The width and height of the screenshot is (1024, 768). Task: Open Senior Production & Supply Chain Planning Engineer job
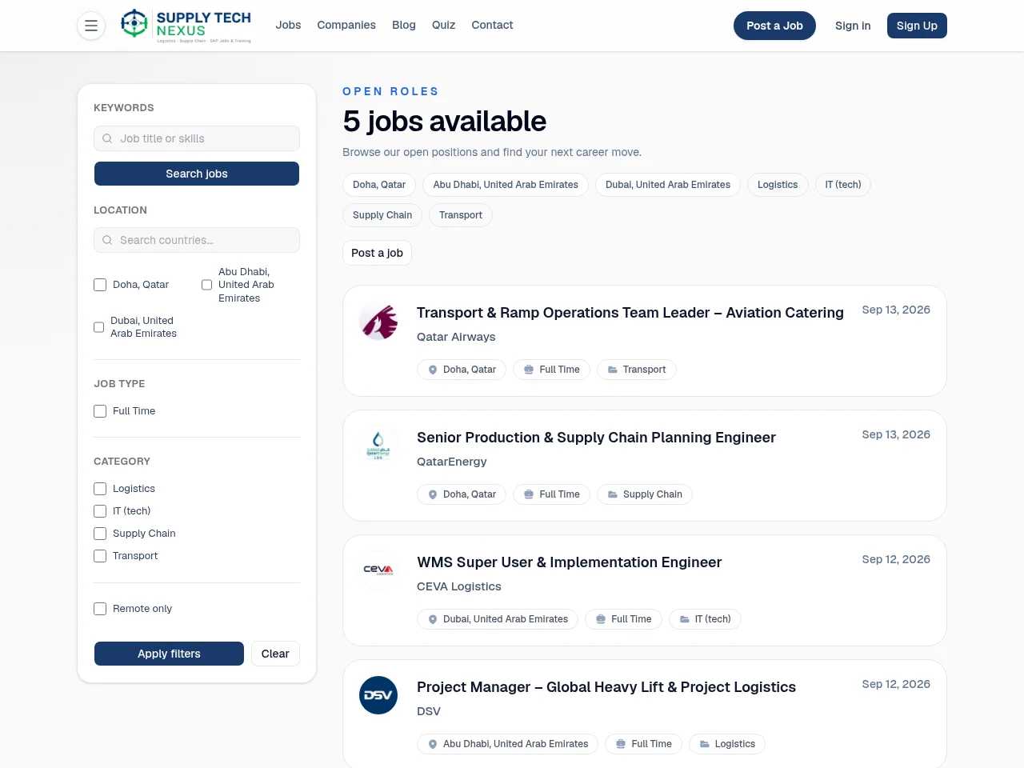[596, 438]
